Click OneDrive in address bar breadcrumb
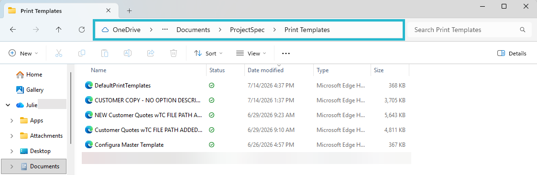Screen dimensions: 537x175 (x=126, y=30)
